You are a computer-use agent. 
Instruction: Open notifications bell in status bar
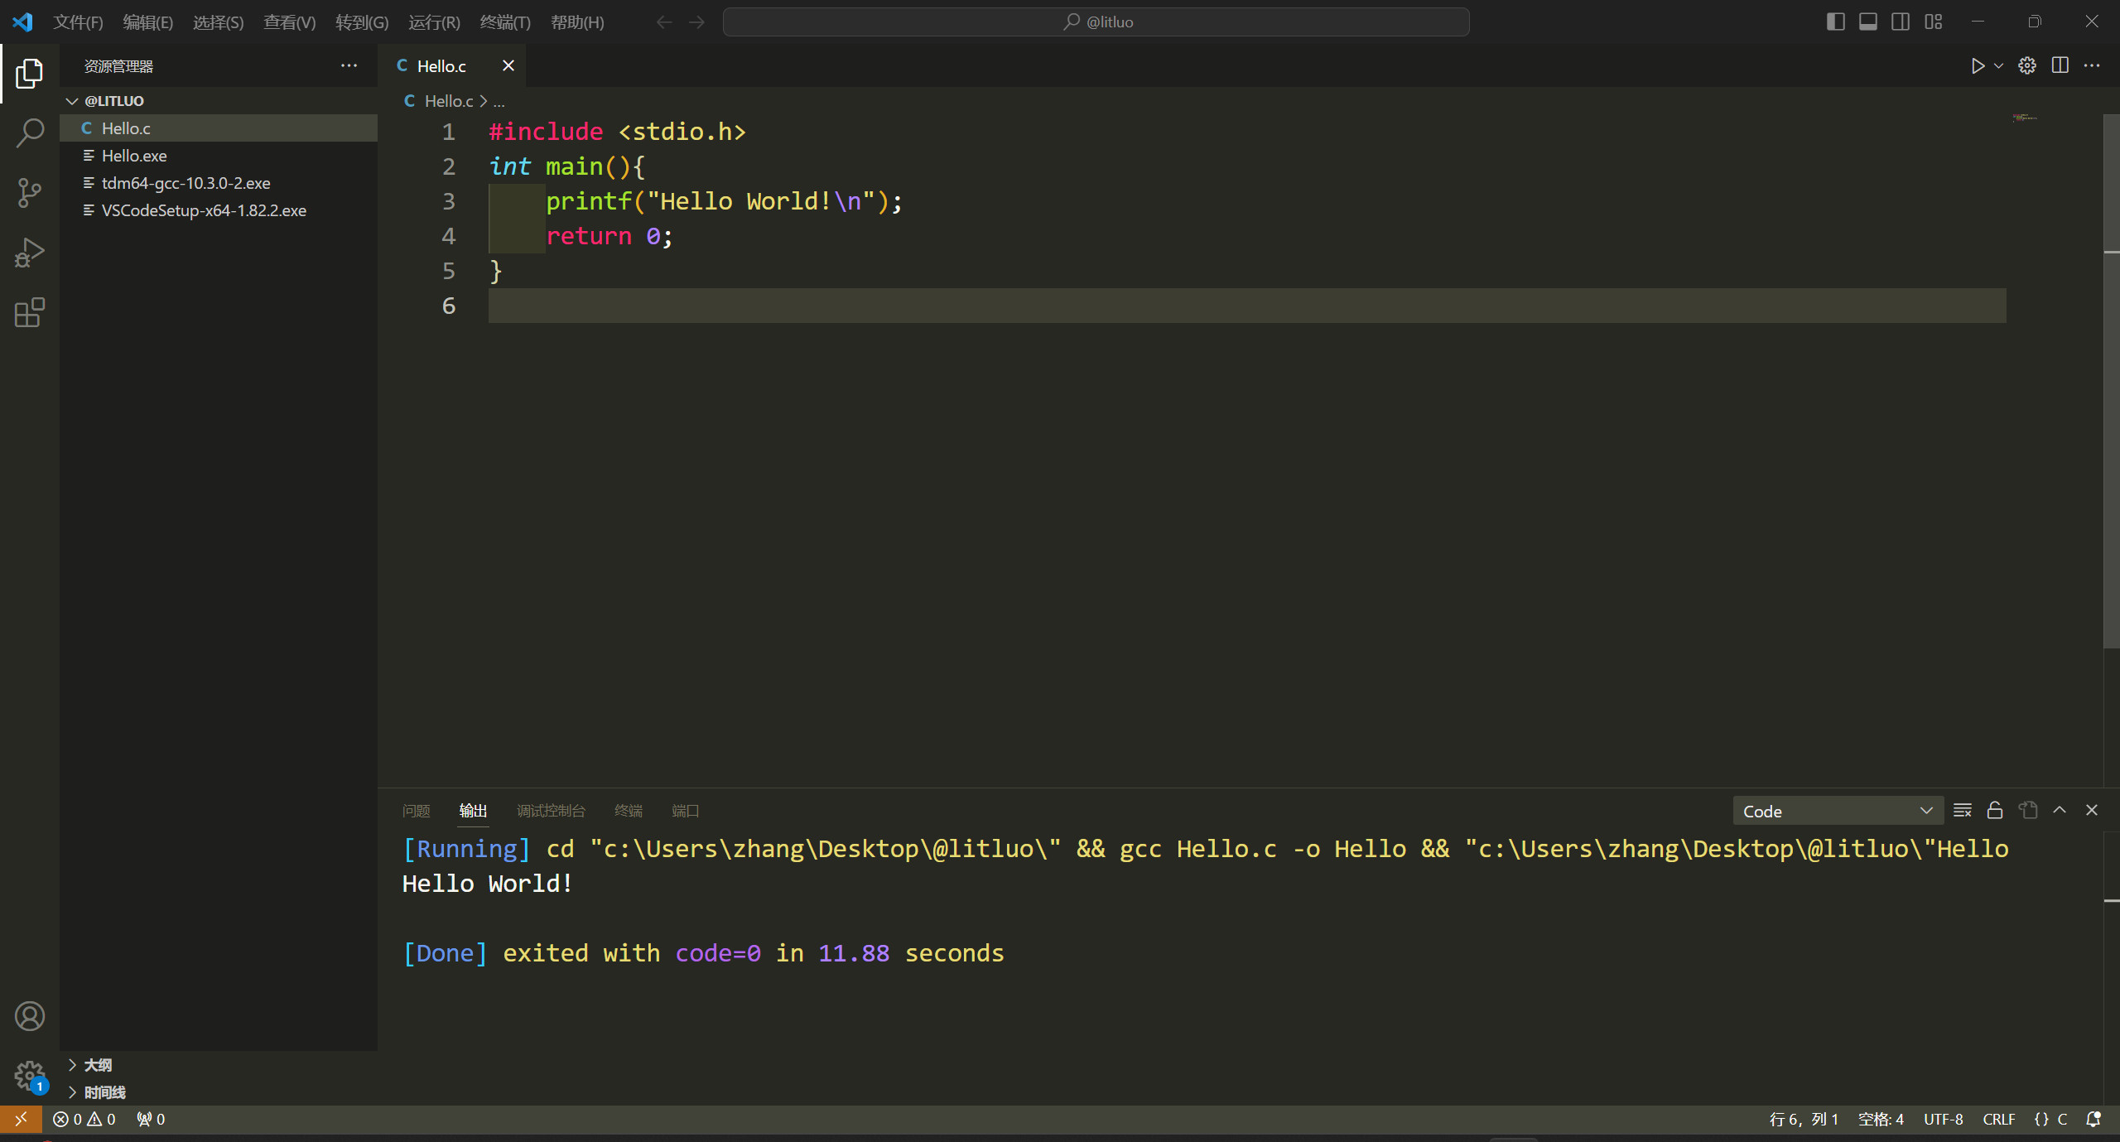click(x=2093, y=1119)
